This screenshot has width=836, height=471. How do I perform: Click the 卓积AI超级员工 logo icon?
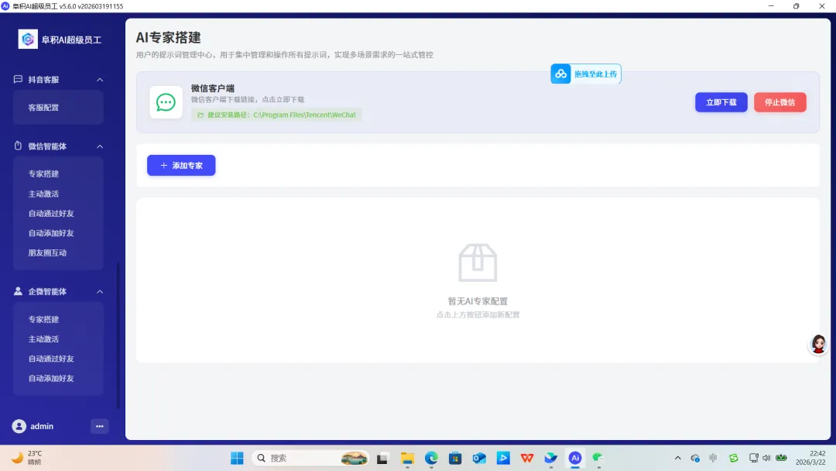pos(28,39)
